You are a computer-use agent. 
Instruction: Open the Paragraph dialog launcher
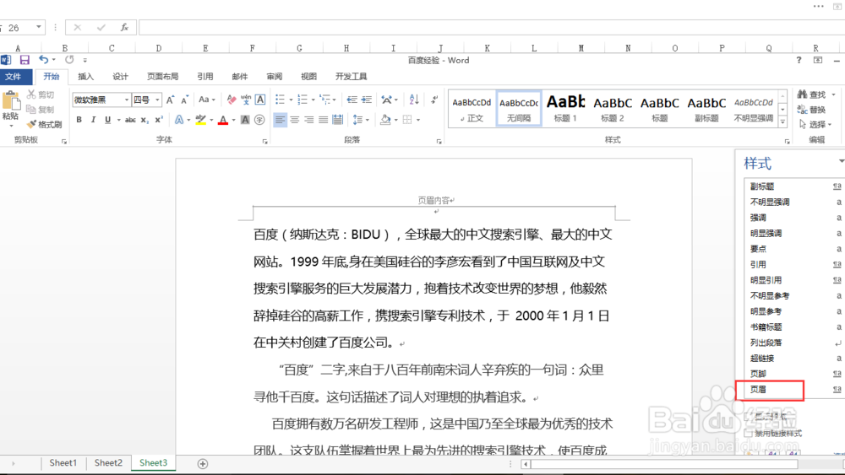click(x=439, y=142)
